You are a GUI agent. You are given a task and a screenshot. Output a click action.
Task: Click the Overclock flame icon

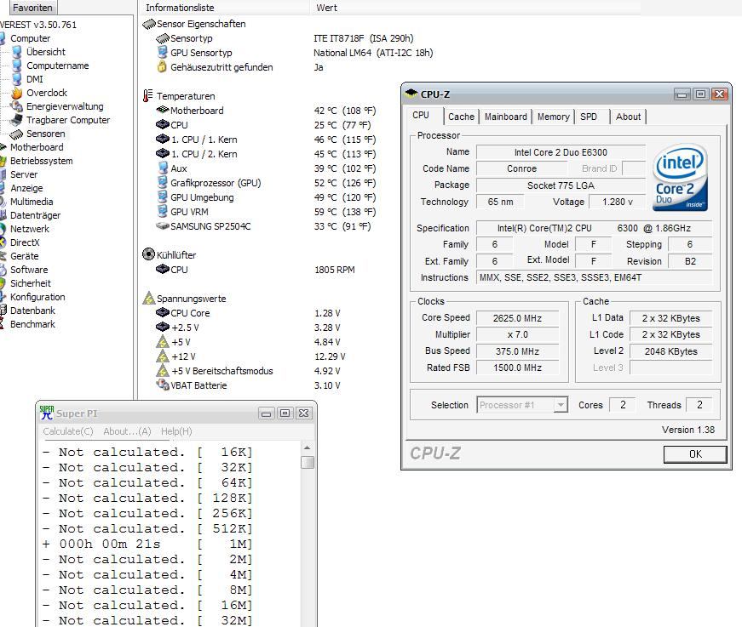[17, 93]
